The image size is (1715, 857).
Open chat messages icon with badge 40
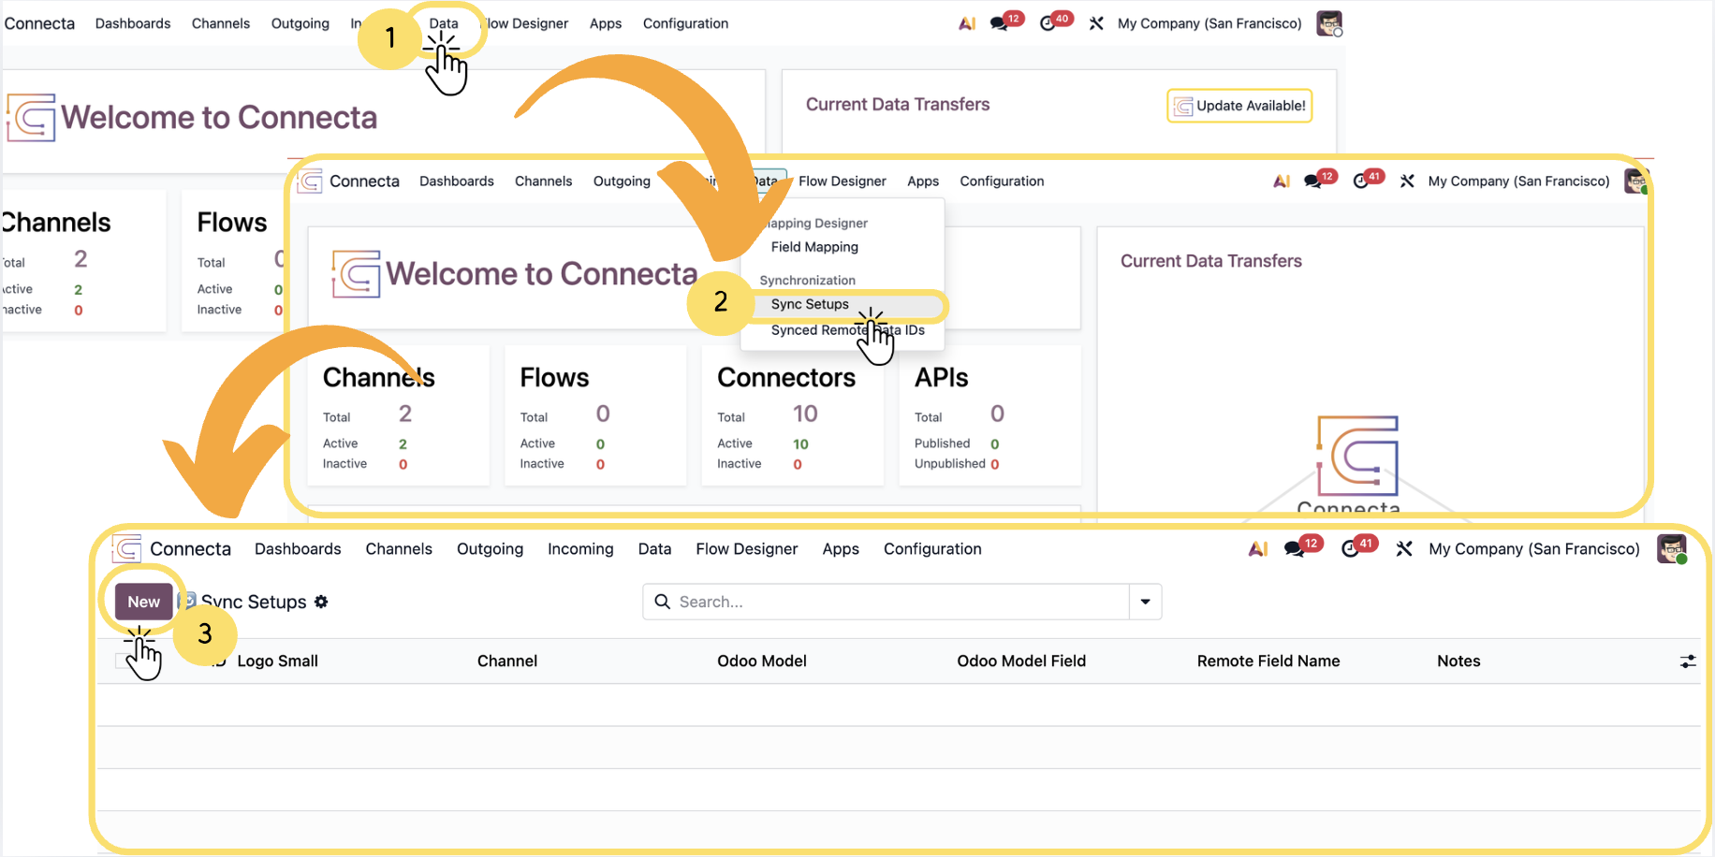[x=1048, y=23]
